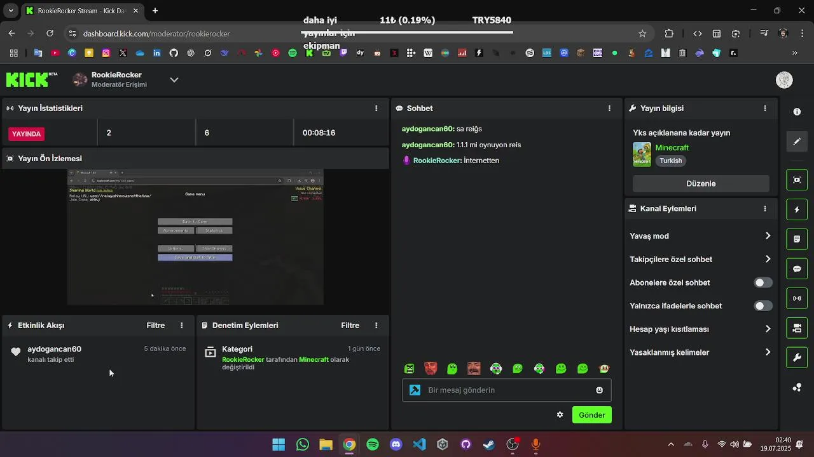This screenshot has width=814, height=457.
Task: Click RookieRocker username in chat
Action: pyautogui.click(x=437, y=161)
